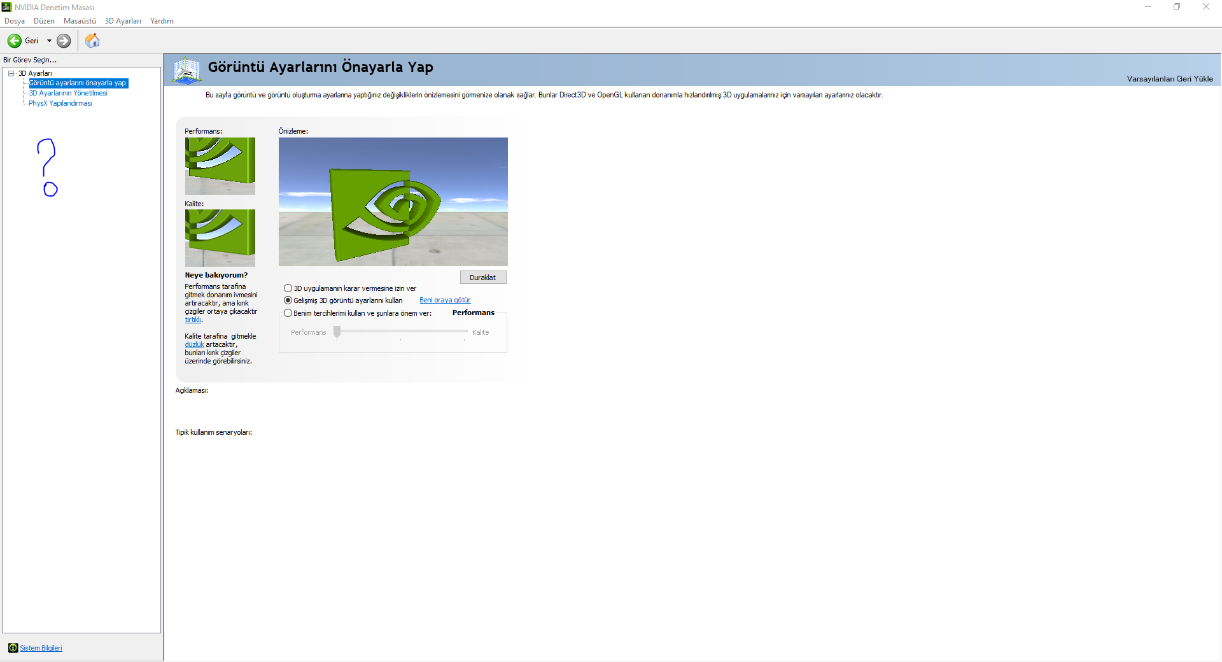Image resolution: width=1222 pixels, height=662 pixels.
Task: Open the Dosya menu
Action: tap(15, 21)
